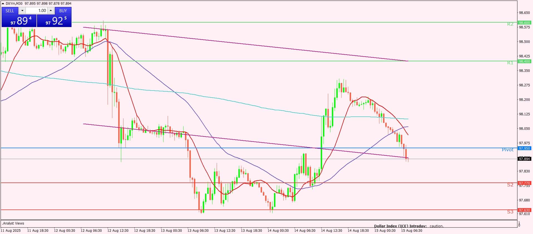Click the 11 Aug 2025 date label
The height and width of the screenshot is (234, 533).
click(x=11, y=231)
